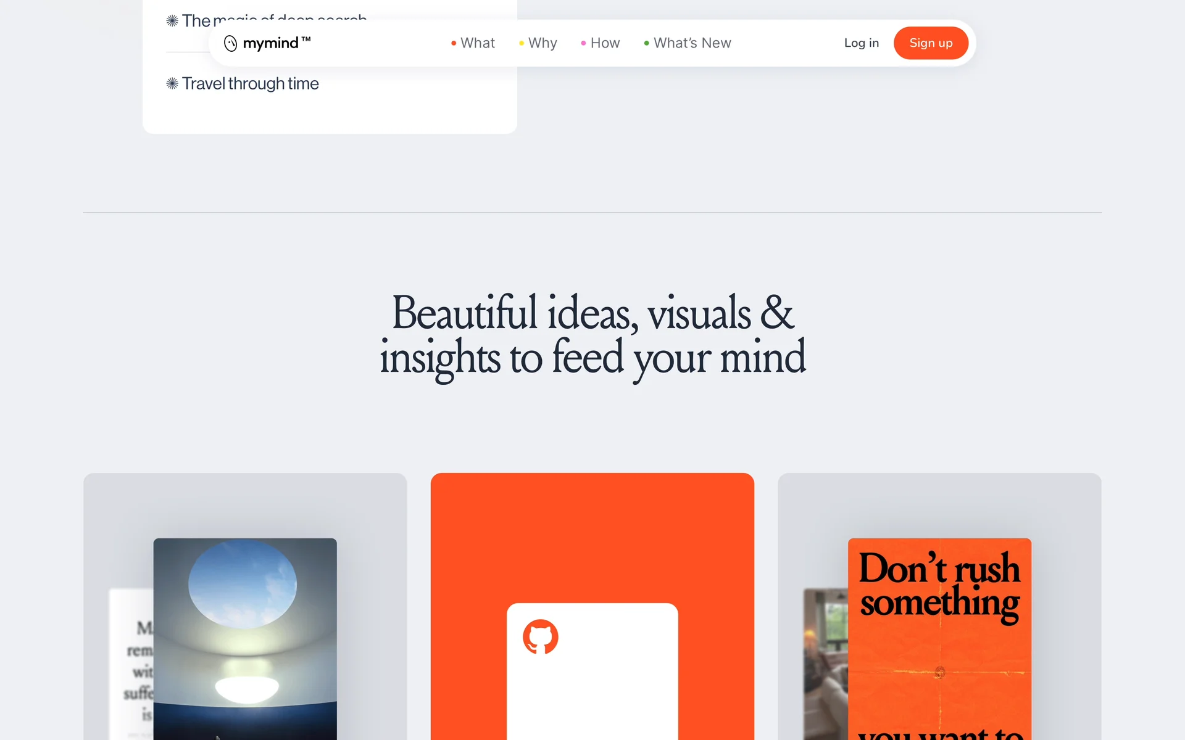The width and height of the screenshot is (1185, 740).
Task: Open the What menu item
Action: tap(478, 43)
